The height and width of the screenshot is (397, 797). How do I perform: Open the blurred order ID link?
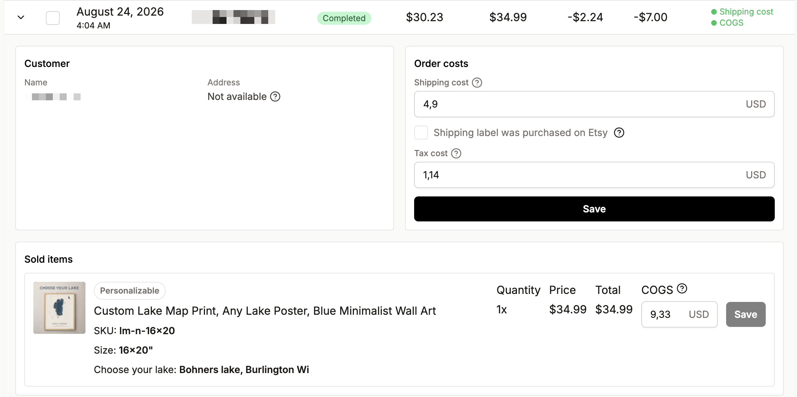tap(233, 17)
